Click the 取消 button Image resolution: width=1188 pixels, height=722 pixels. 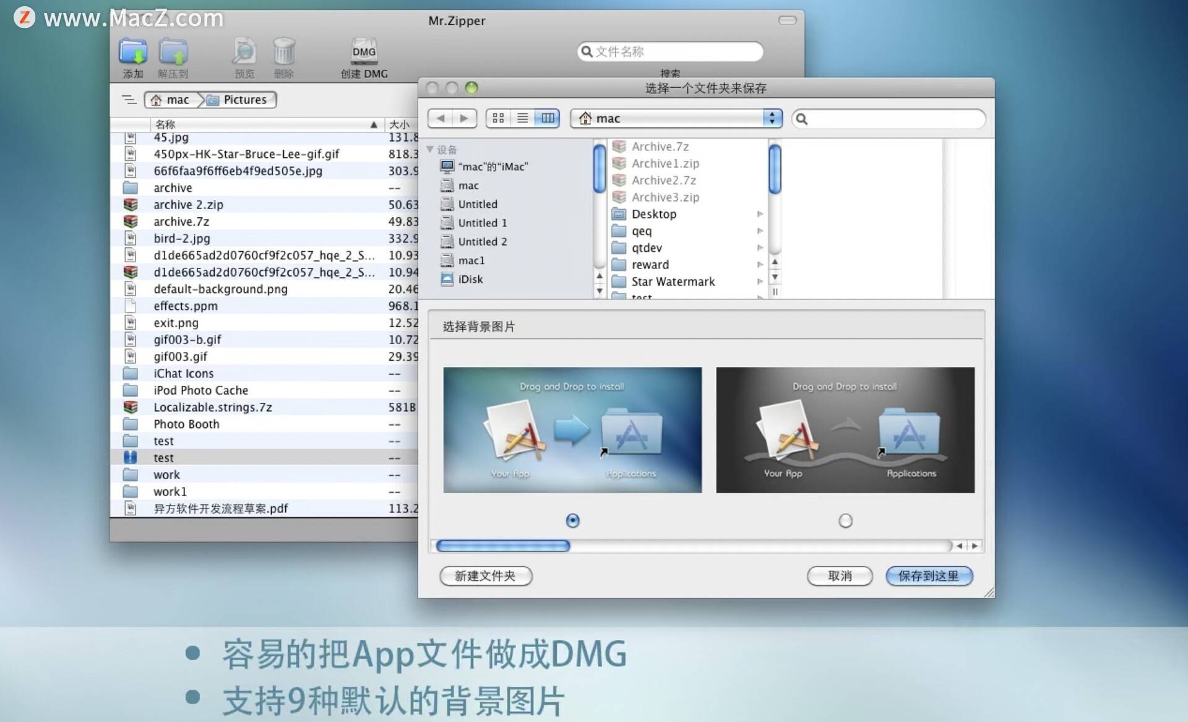click(x=840, y=576)
